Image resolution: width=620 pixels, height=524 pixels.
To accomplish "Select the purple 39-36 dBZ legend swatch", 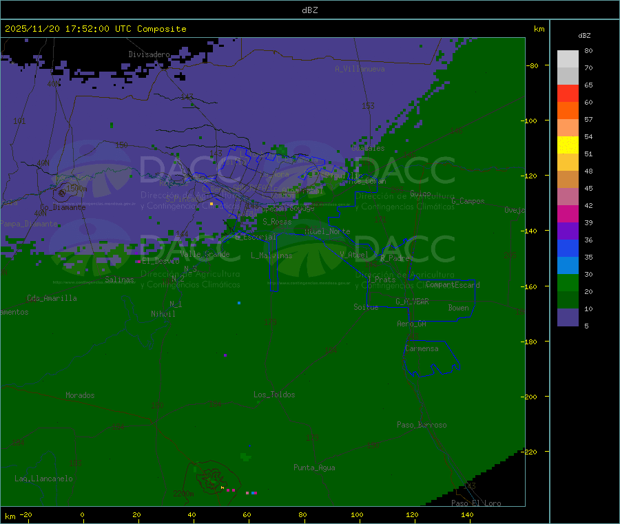I will point(568,231).
